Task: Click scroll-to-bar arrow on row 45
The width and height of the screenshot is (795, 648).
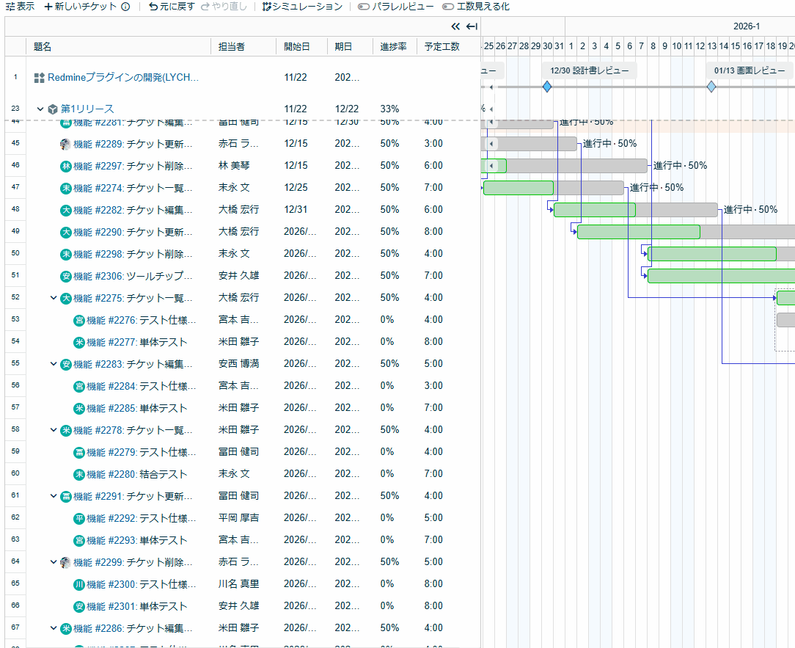Action: (x=491, y=144)
